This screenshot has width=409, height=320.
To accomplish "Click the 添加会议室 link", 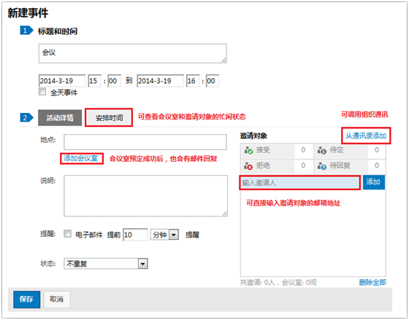I will (x=81, y=158).
